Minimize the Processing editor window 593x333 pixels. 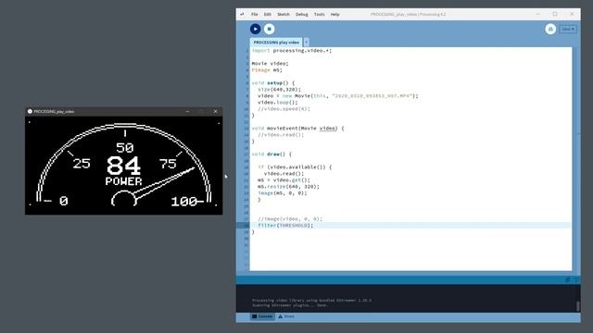tap(537, 15)
